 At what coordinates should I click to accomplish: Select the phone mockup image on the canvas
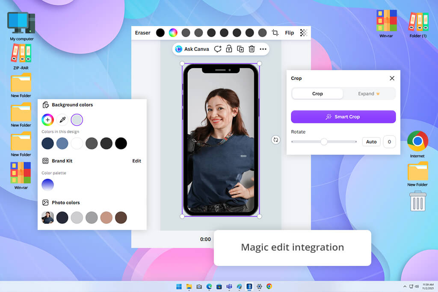pos(221,140)
